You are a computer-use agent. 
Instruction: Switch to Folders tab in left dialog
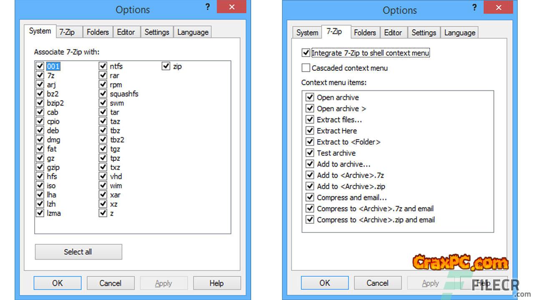pos(98,32)
